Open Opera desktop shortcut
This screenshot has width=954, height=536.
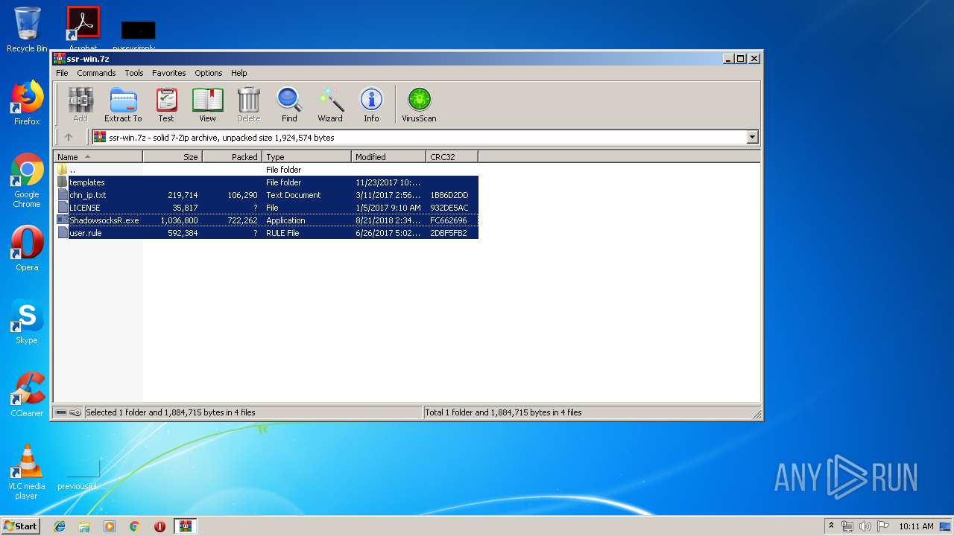[x=27, y=249]
